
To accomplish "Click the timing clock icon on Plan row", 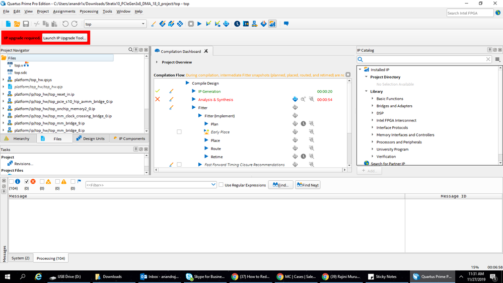I will tap(303, 124).
